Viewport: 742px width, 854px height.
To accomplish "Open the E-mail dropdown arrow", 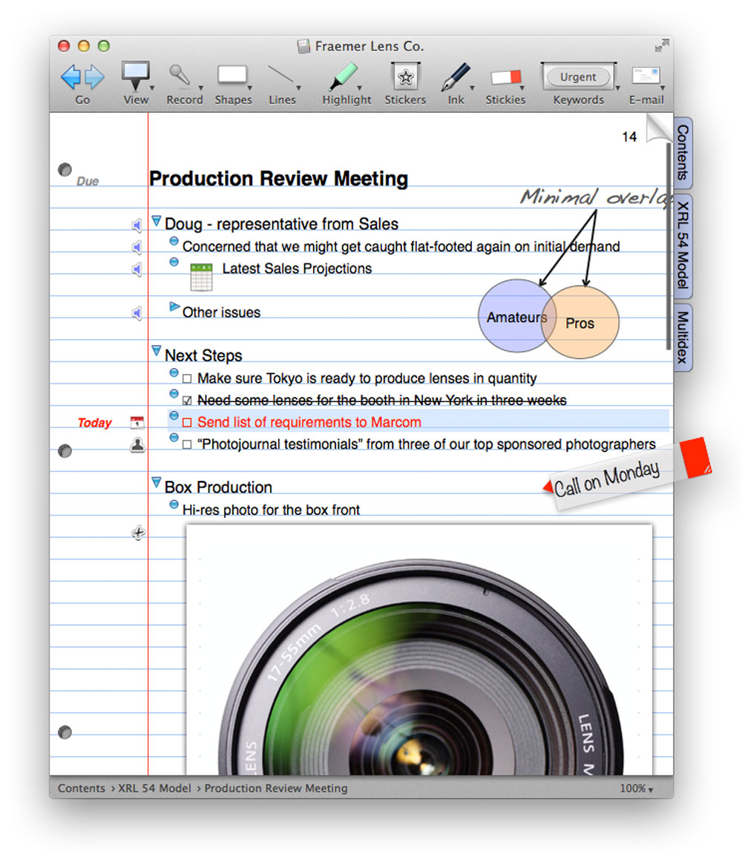I will 663,88.
